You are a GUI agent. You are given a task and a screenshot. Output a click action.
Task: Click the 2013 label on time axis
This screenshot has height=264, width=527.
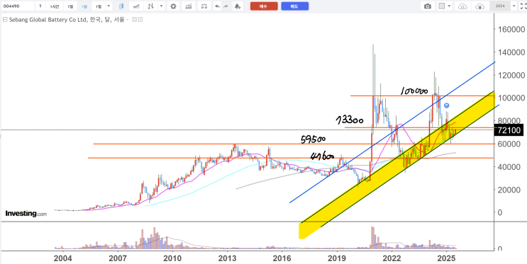pos(227,258)
